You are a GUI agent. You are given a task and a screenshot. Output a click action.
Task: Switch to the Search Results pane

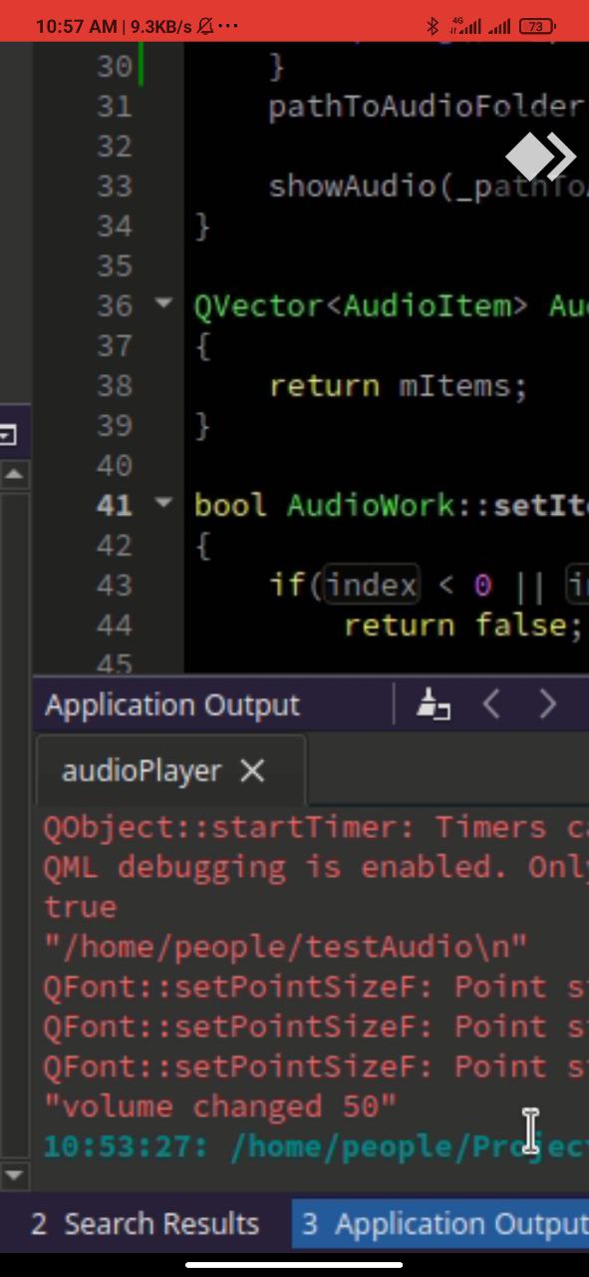coord(146,1224)
